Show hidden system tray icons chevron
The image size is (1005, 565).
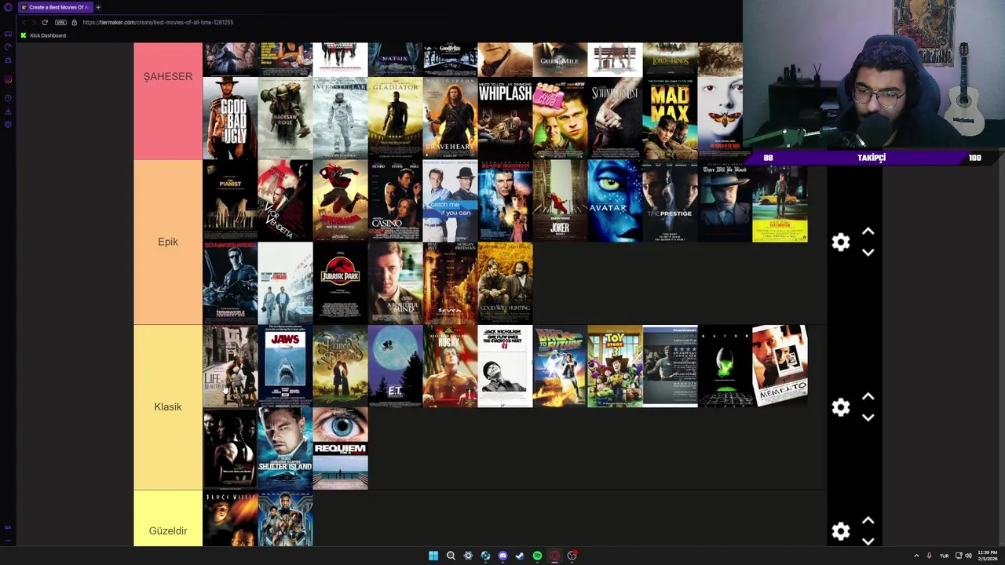point(915,556)
